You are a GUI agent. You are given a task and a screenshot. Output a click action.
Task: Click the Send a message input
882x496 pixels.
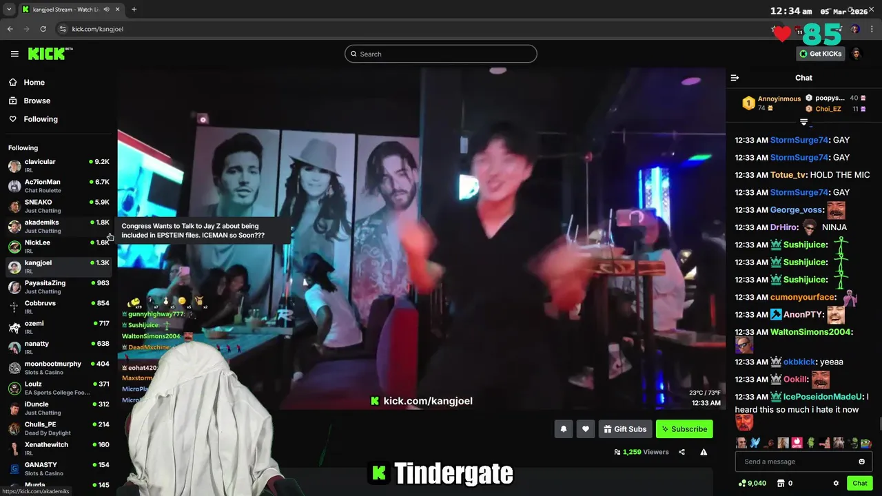pos(803,462)
